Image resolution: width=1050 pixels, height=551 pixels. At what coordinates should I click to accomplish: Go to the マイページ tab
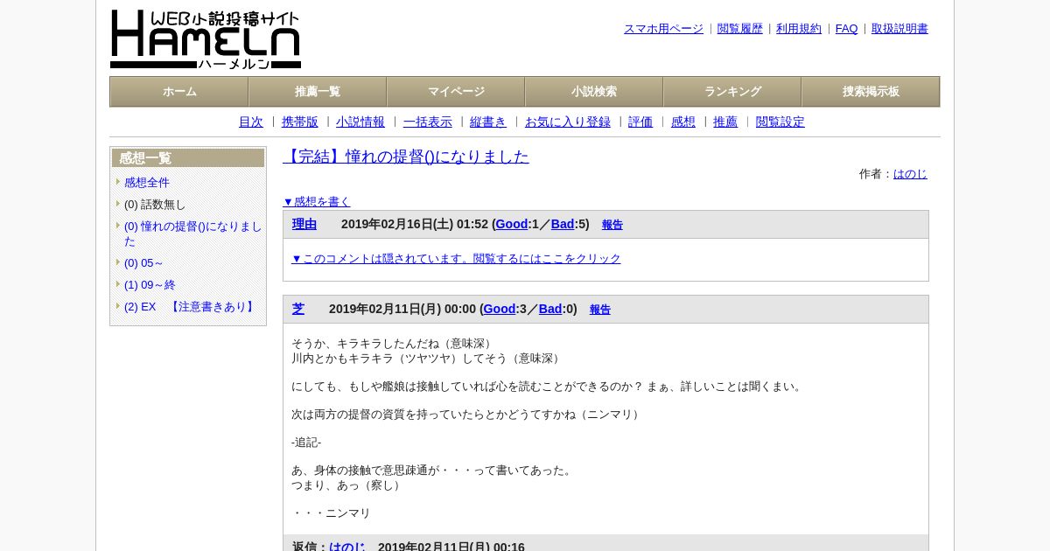point(456,92)
